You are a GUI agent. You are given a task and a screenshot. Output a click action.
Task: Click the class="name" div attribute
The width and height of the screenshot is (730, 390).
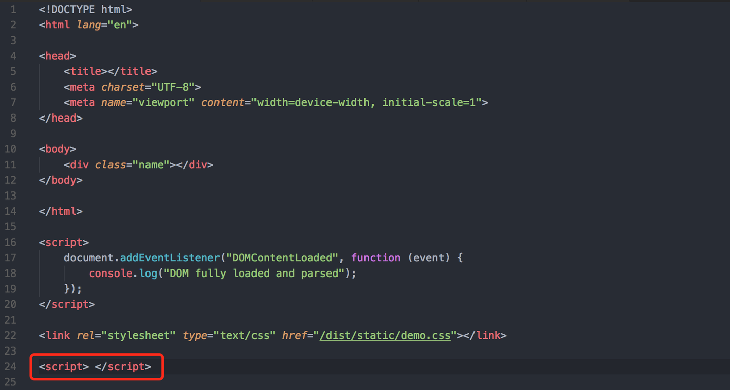132,165
